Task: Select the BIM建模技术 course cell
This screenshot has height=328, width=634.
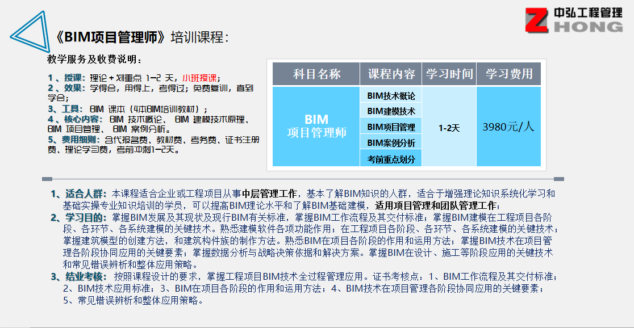Action: (391, 111)
